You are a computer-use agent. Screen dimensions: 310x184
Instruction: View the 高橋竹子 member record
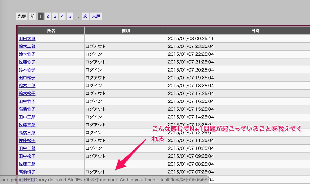tap(27, 109)
